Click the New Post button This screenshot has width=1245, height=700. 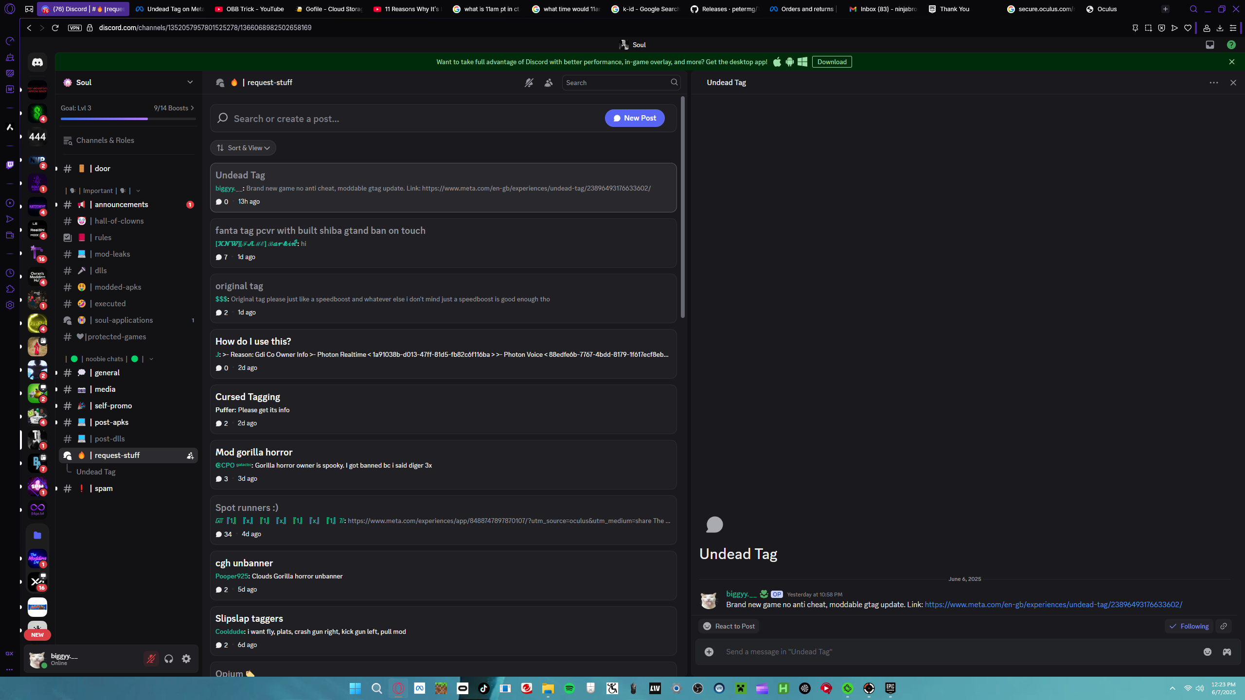point(635,118)
